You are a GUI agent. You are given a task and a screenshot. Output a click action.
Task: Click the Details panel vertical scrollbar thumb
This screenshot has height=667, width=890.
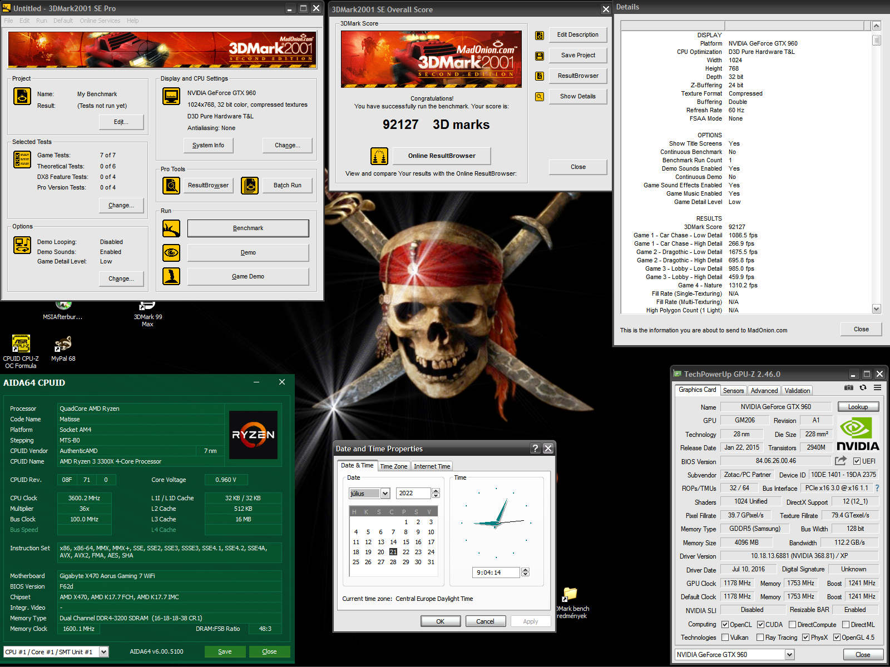click(876, 40)
